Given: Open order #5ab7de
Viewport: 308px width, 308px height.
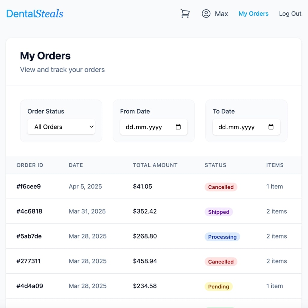Looking at the screenshot, I should click(x=29, y=236).
